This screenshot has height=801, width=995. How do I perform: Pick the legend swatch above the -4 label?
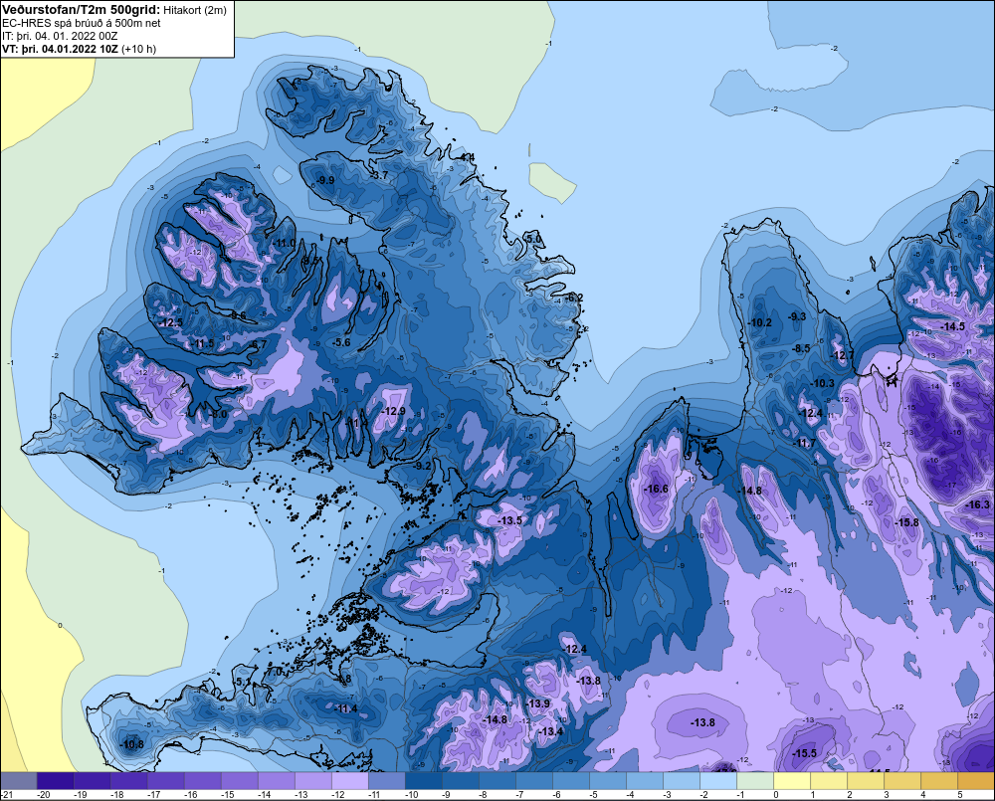tap(644, 780)
